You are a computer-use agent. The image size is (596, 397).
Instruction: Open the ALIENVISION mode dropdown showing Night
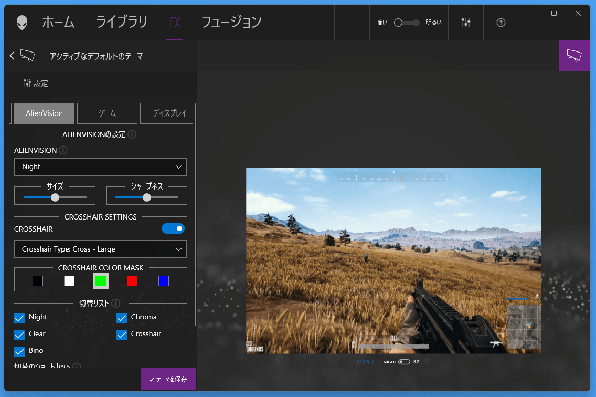click(x=101, y=166)
